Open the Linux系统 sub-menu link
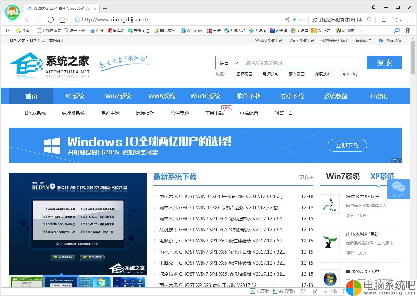This screenshot has height=296, width=417. 35,113
